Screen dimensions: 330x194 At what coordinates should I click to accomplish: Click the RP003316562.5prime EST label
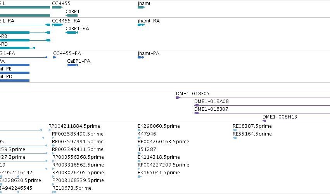click(78, 165)
